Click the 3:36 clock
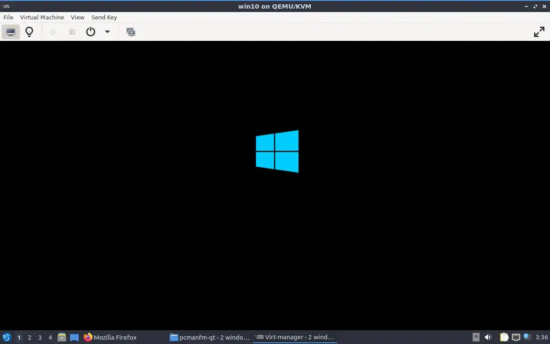Image resolution: width=550 pixels, height=344 pixels. [541, 337]
